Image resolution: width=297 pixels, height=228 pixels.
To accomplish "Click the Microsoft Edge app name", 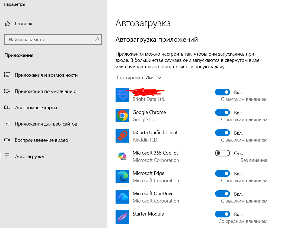I will 149,173.
